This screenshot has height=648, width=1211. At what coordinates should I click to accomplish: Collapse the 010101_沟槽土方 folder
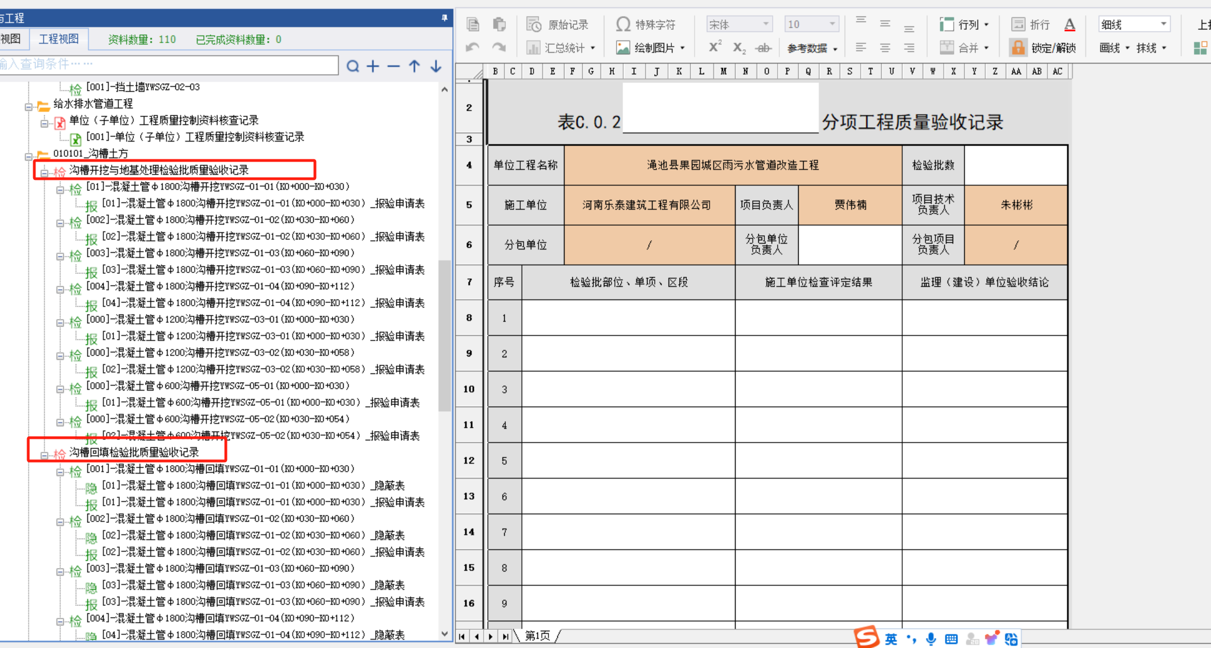click(29, 157)
